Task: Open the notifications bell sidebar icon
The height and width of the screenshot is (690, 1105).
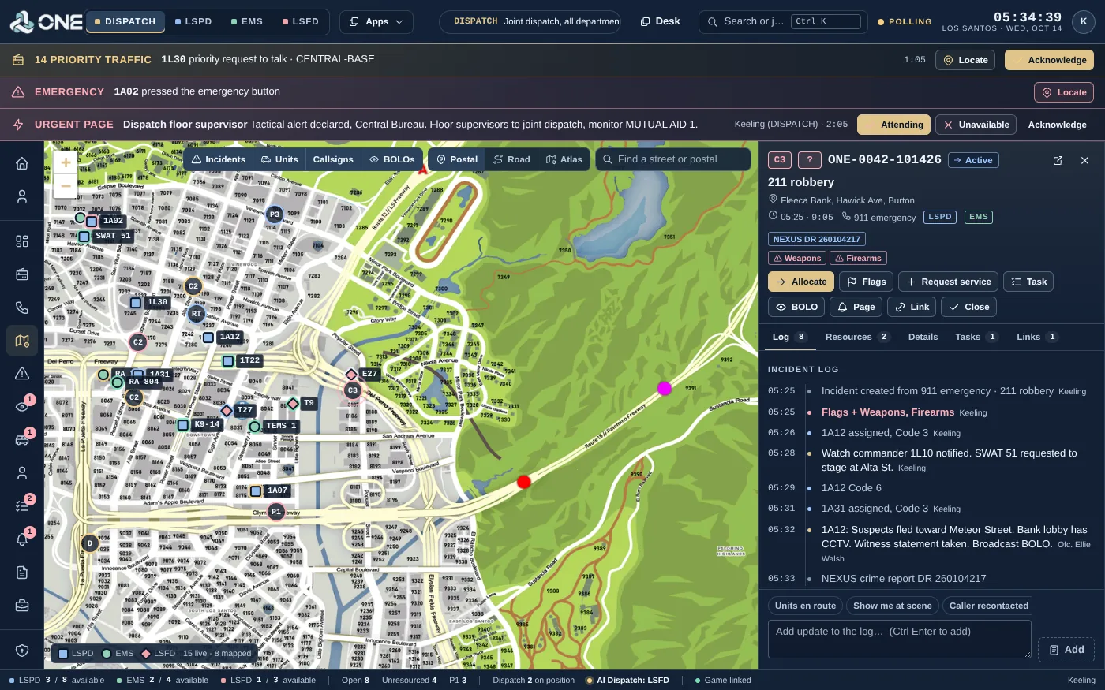Action: 22,539
